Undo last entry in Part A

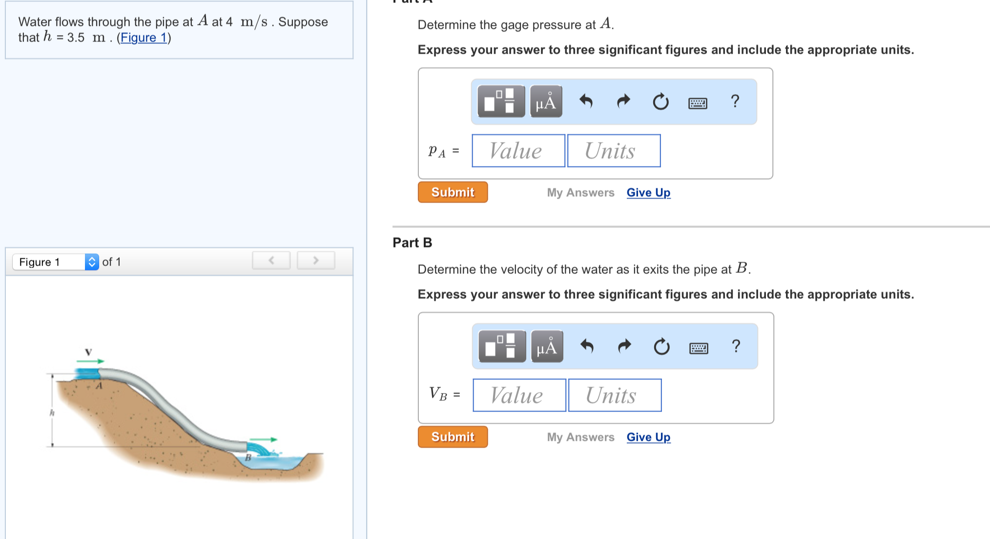pyautogui.click(x=586, y=102)
